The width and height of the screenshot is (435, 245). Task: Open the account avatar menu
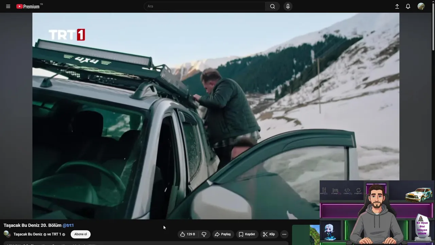[x=421, y=6]
